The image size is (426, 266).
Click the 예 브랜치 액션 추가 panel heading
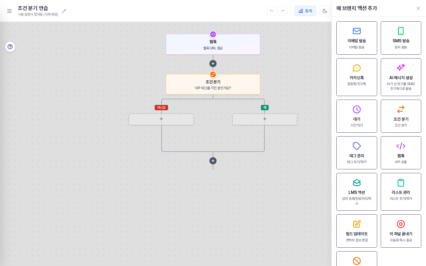pos(357,8)
